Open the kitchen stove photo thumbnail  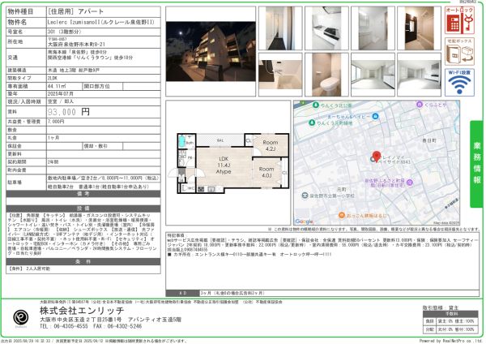[x=326, y=28]
